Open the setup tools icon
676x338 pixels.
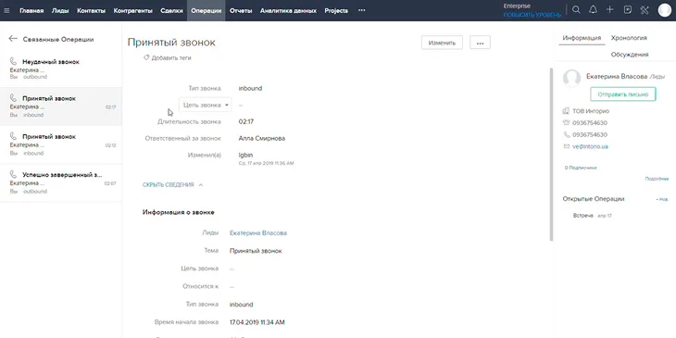pyautogui.click(x=645, y=10)
